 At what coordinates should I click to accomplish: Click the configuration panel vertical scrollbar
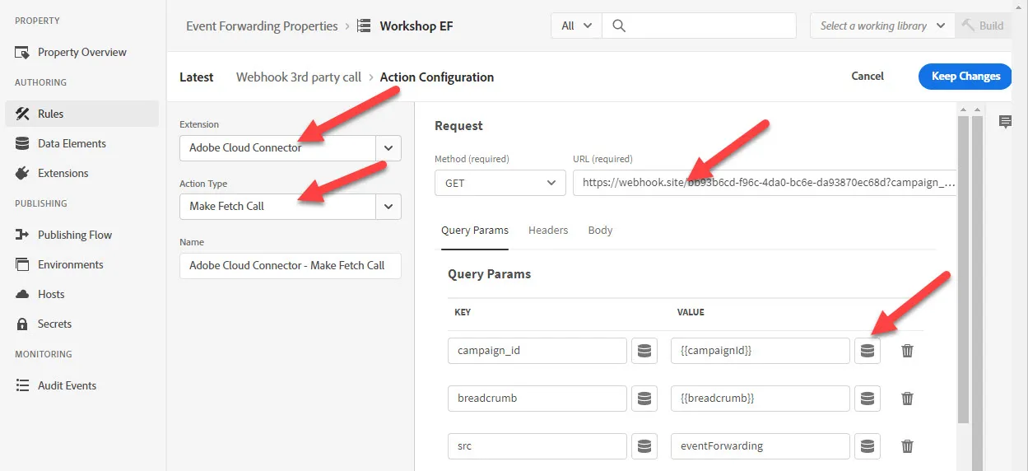click(x=963, y=272)
